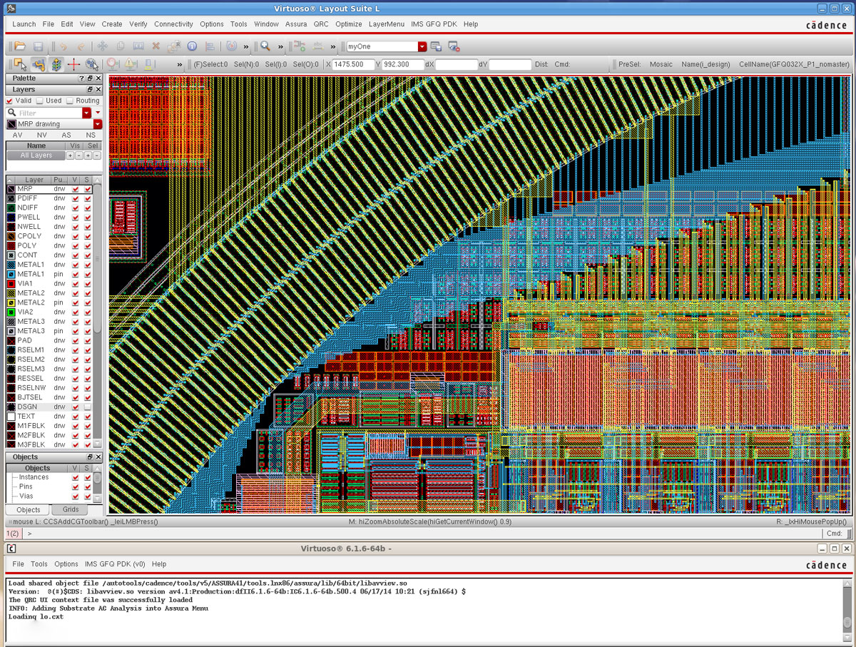Expand hidden toolbar items after the Align icon group
This screenshot has width=856, height=647.
(x=246, y=46)
